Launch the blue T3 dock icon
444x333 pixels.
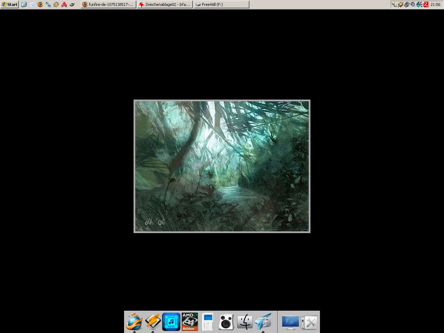(x=263, y=322)
